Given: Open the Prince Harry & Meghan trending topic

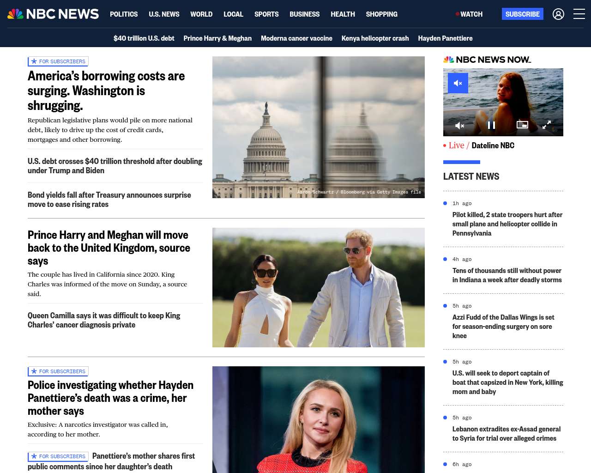Looking at the screenshot, I should point(217,38).
